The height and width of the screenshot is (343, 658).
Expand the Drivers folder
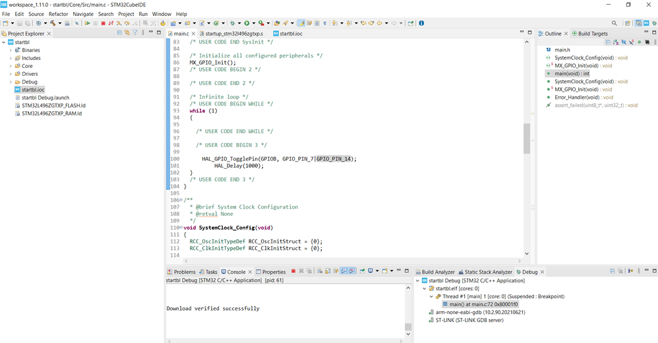pos(11,74)
